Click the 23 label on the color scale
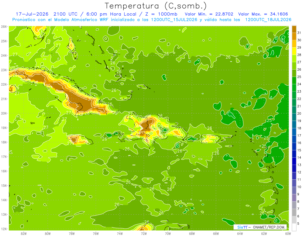 pyautogui.click(x=299, y=92)
